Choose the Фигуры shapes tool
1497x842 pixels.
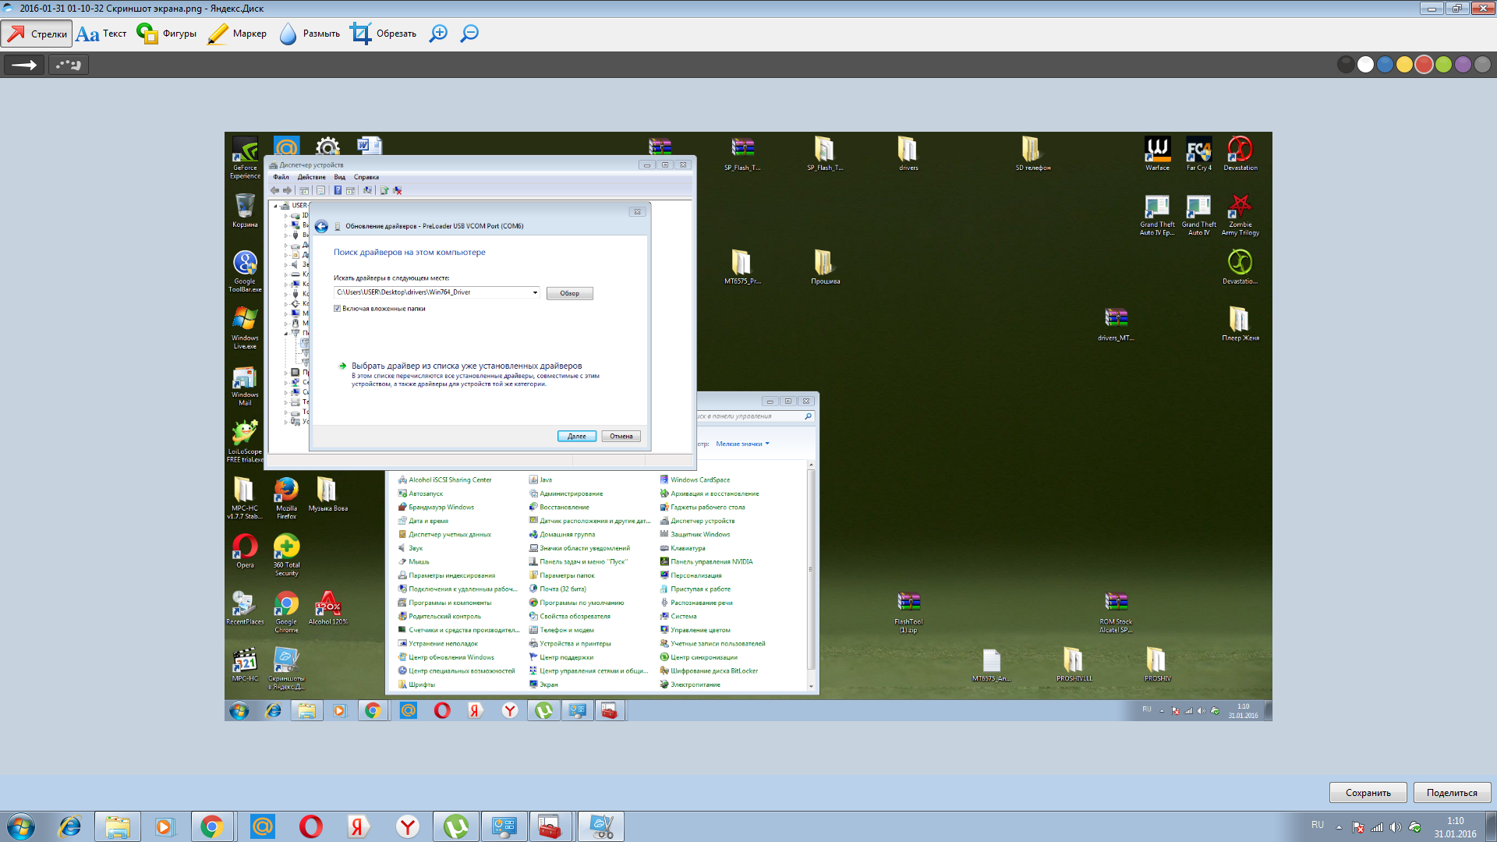pos(167,34)
